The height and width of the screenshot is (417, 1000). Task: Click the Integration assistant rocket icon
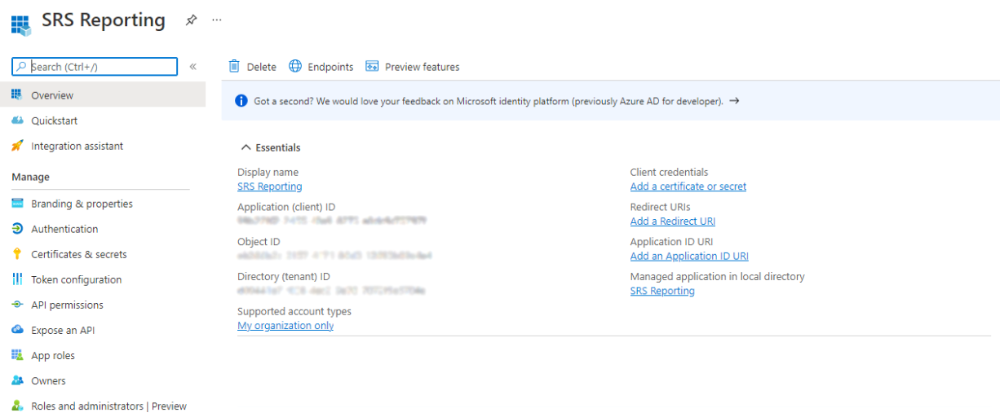click(17, 146)
